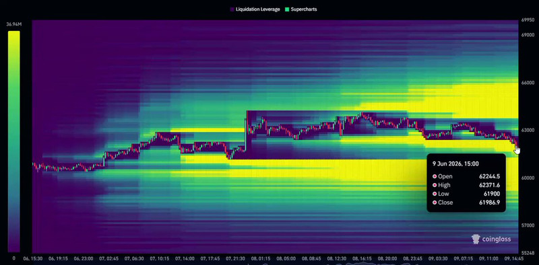539x265 pixels.
Task: Click the 09, 03:30 time axis label
Action: [437, 258]
